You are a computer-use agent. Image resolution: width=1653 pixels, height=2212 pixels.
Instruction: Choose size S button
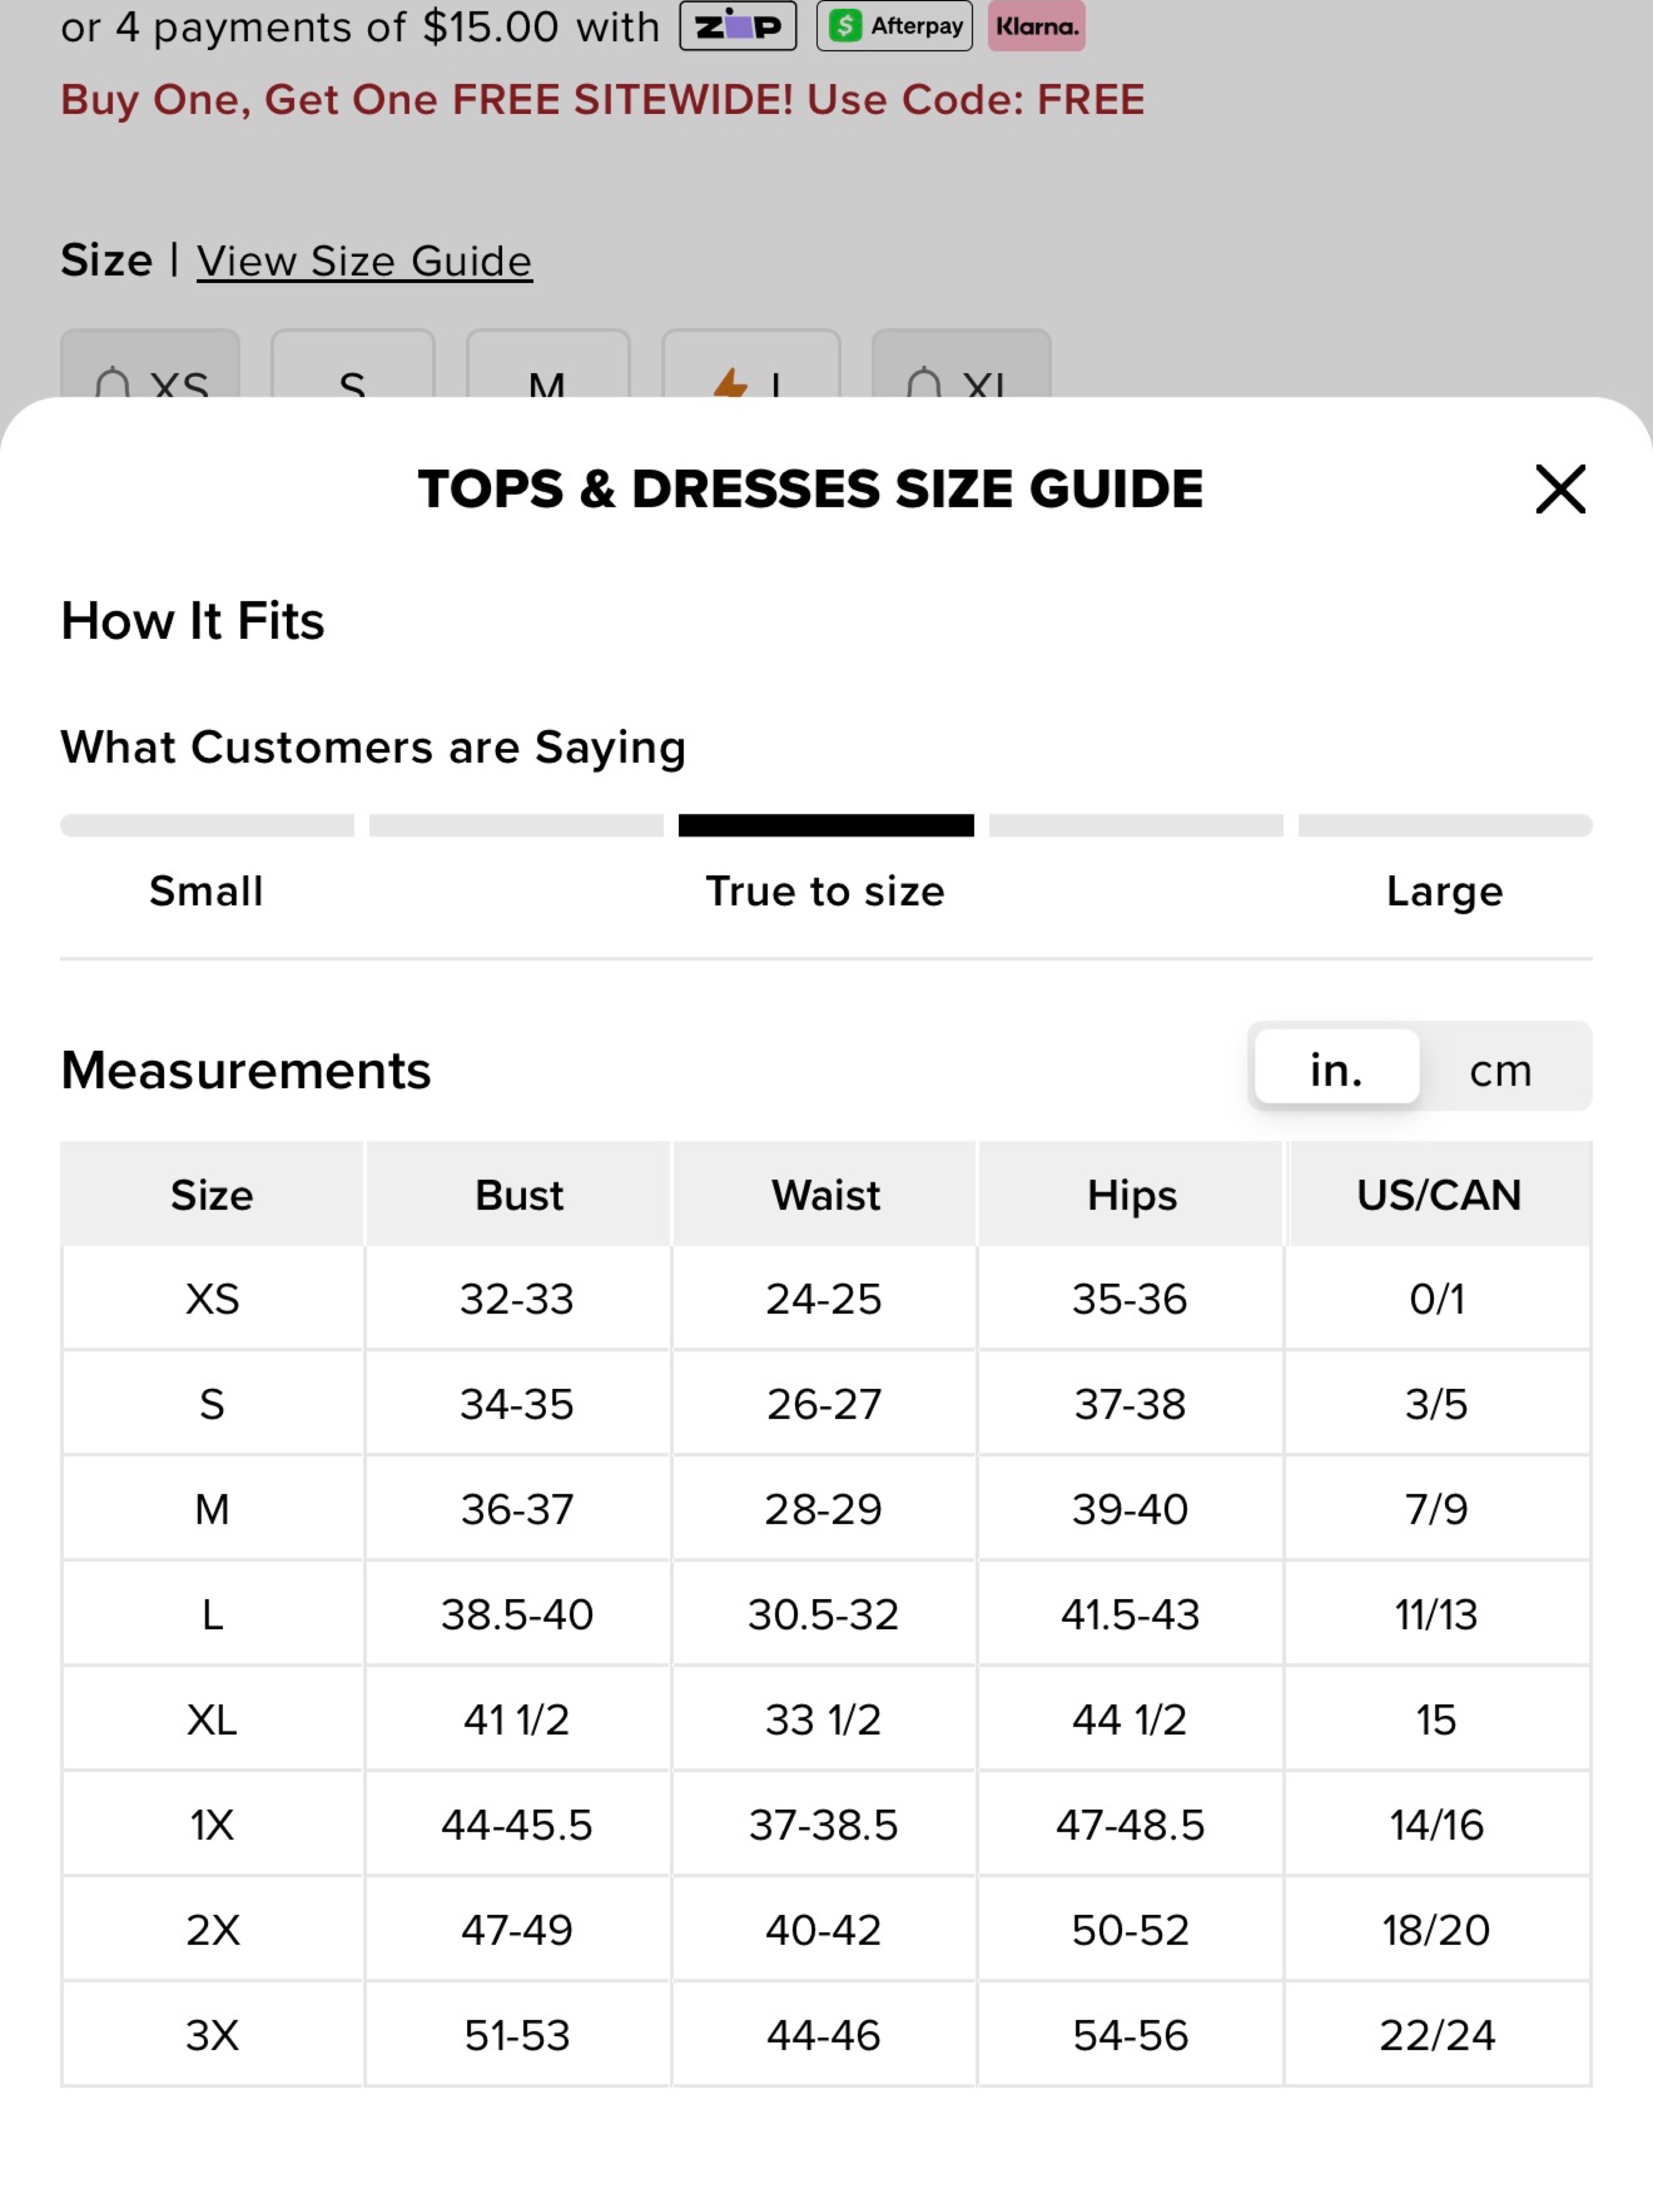352,365
